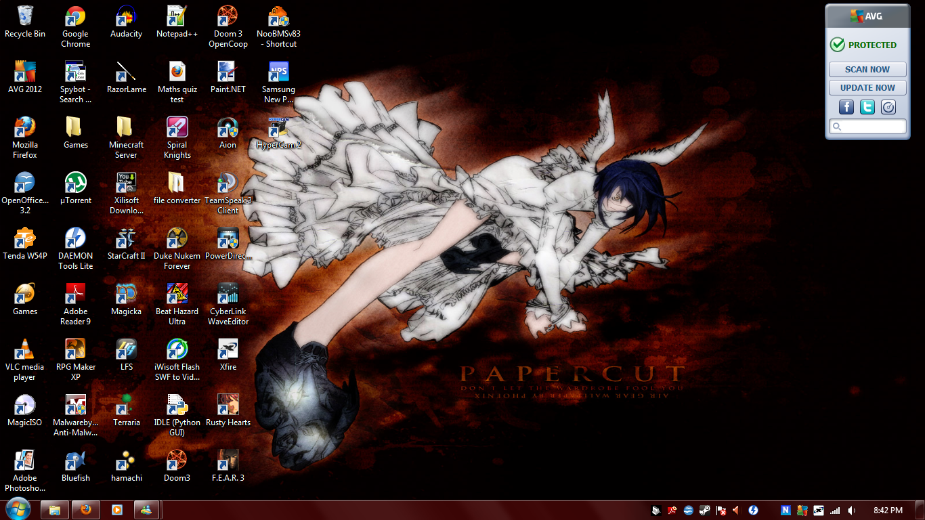Launch RPG Maker XP shortcut
The height and width of the screenshot is (520, 925).
75,360
